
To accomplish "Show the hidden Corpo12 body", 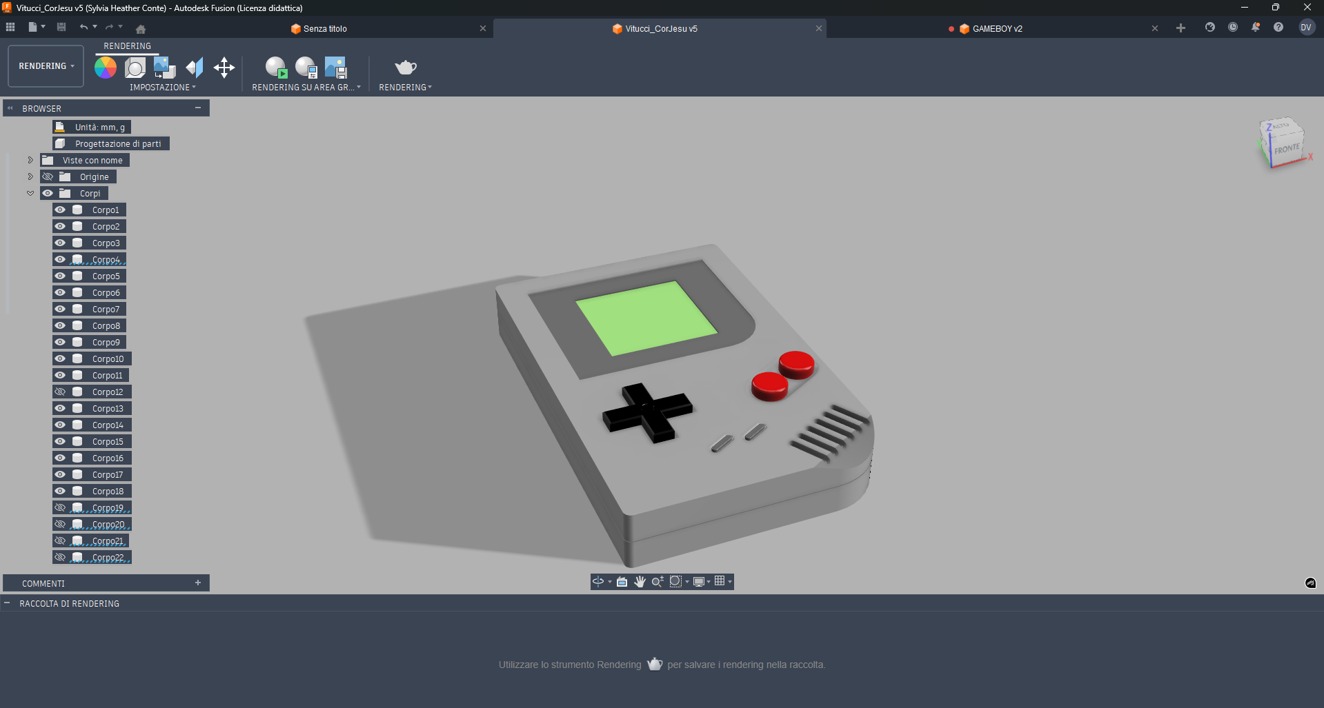I will [x=60, y=392].
